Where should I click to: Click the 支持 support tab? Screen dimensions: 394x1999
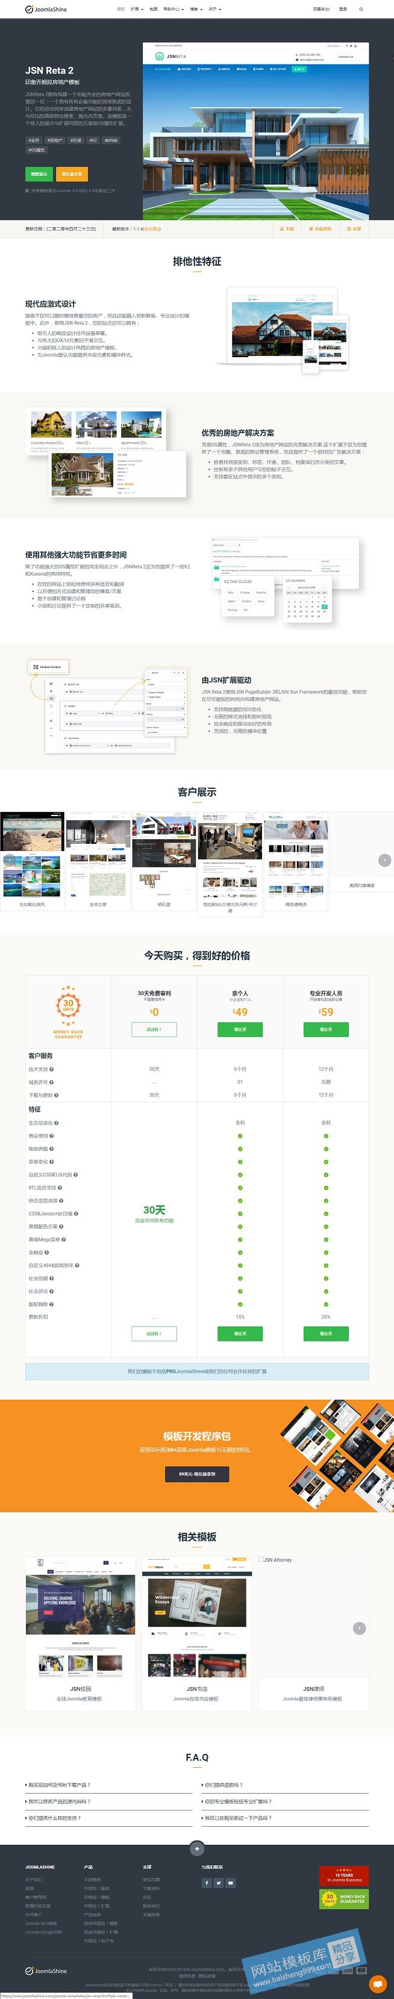[354, 229]
